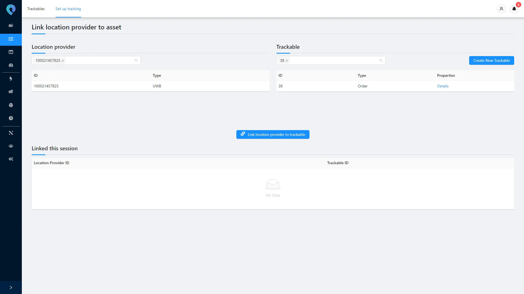Open the cube assets sidebar icon
Viewport: 524px width, 294px height.
11,105
